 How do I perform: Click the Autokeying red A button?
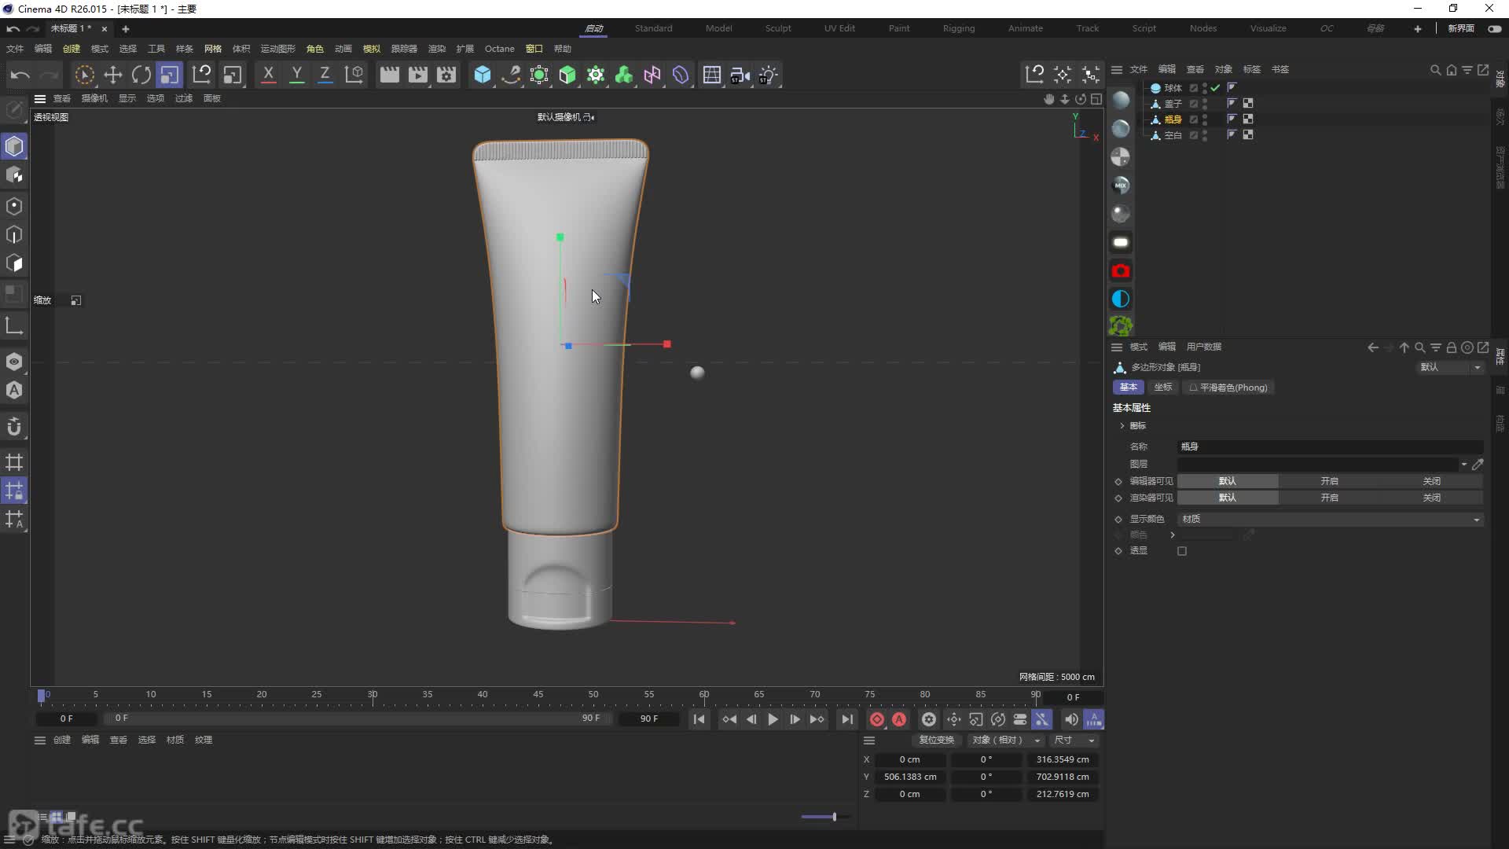point(899,719)
